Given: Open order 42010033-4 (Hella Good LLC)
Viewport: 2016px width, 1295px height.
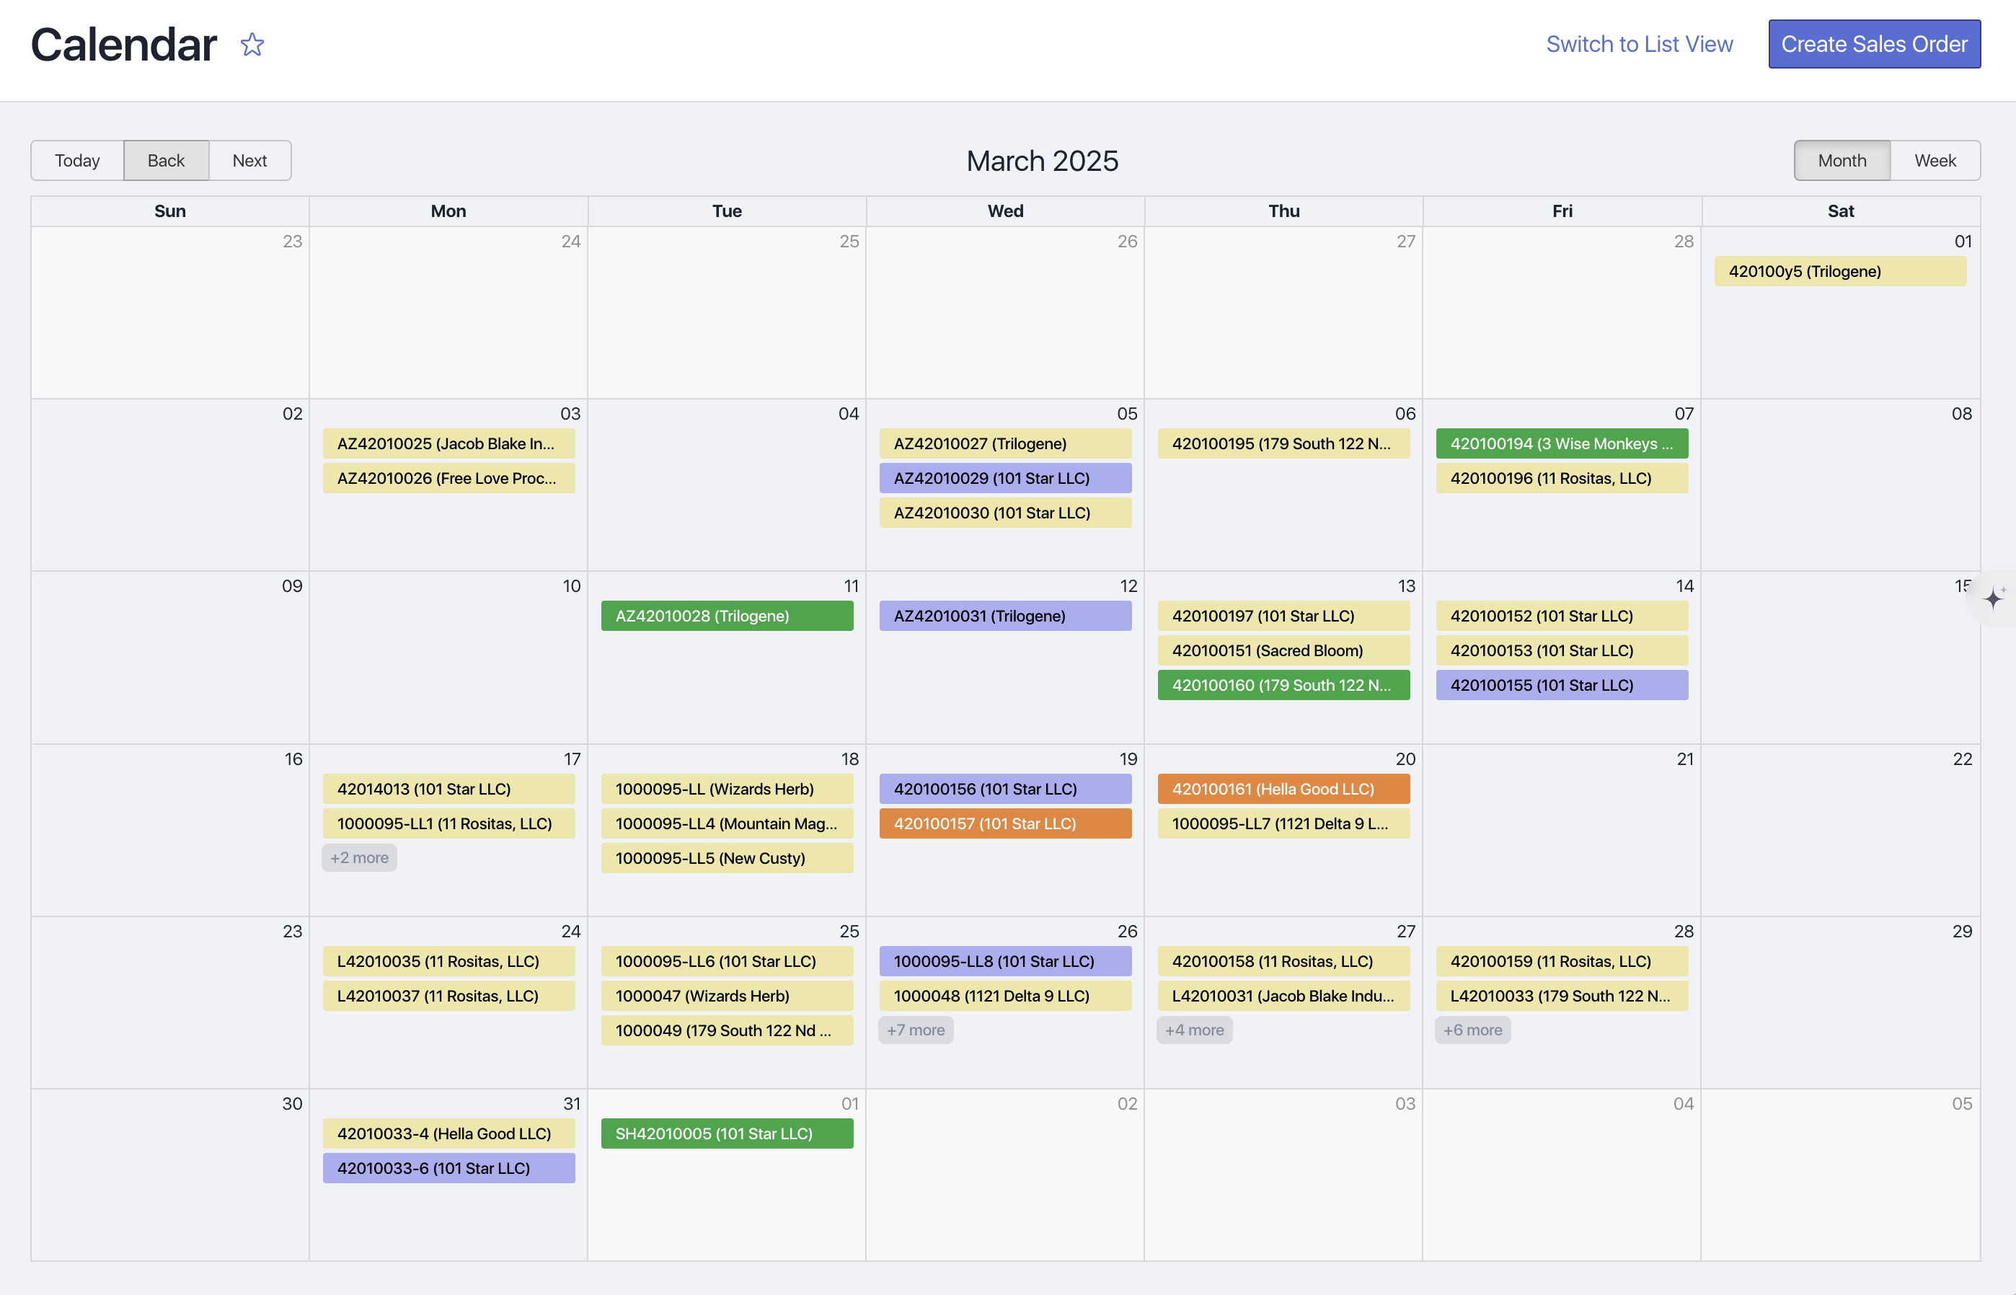Looking at the screenshot, I should point(449,1133).
